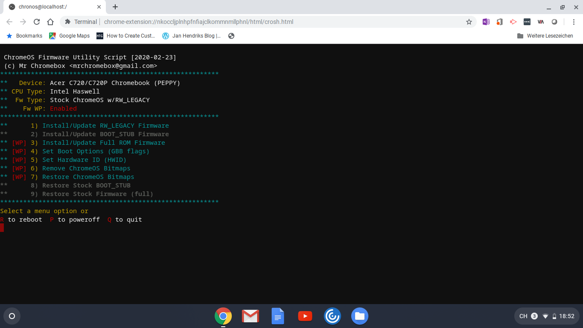
Task: Click the Office extension icon
Action: pos(499,21)
